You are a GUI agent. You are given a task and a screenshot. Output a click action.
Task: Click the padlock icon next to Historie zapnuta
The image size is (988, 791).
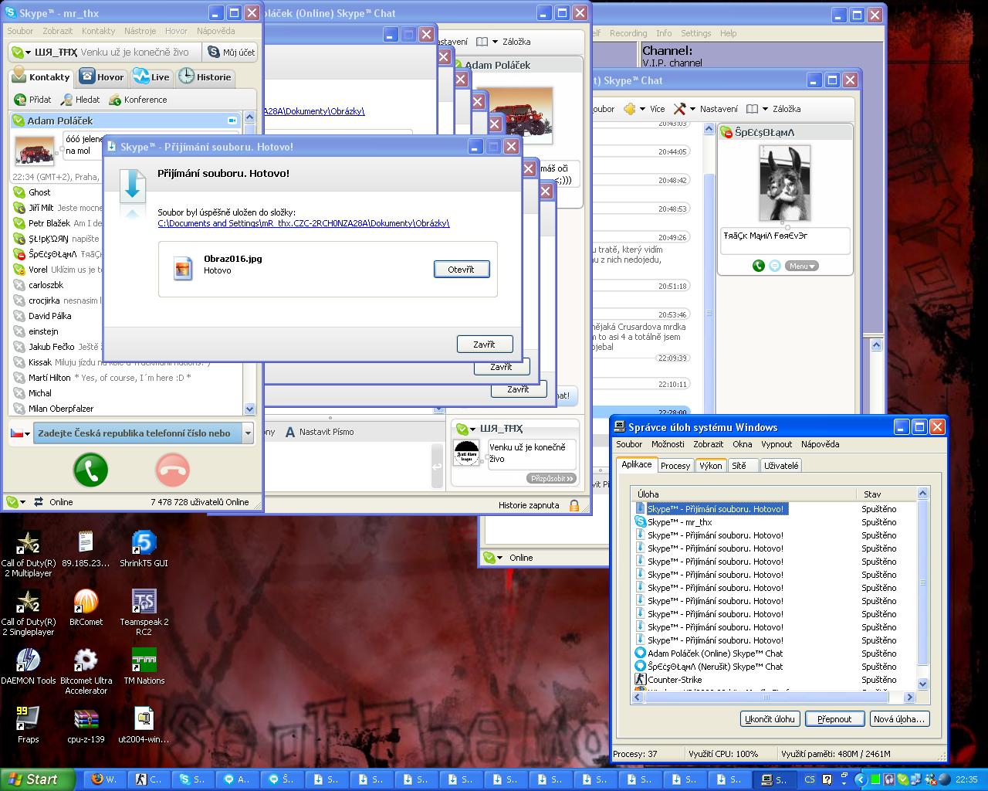574,505
